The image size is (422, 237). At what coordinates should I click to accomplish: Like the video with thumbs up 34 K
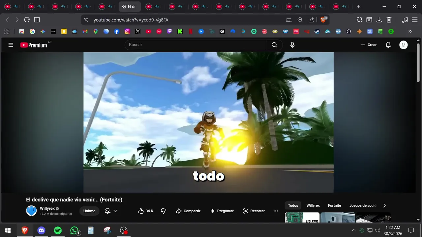[145, 211]
